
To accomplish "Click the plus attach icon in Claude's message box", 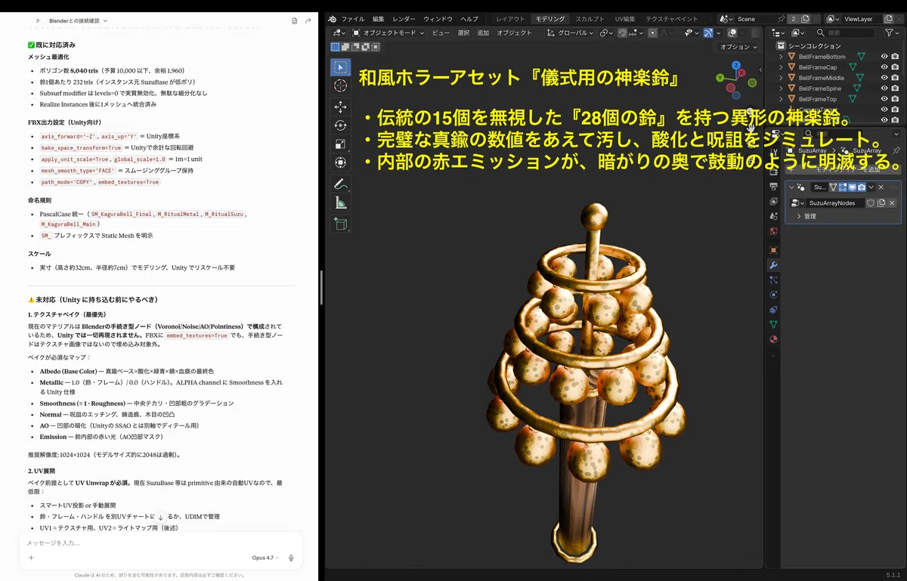I will (31, 558).
